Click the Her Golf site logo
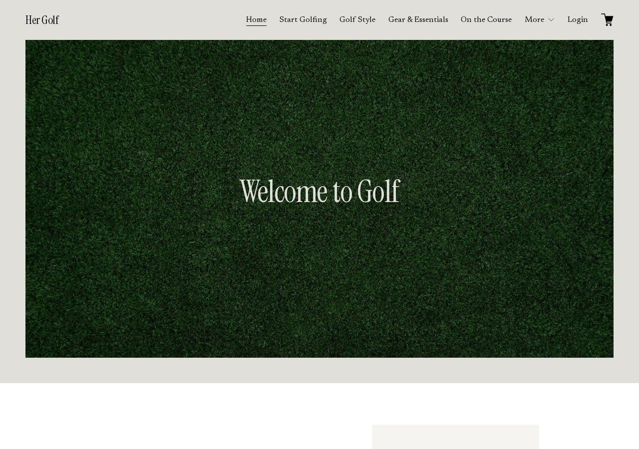Screen dimensions: 639x449 [42, 20]
